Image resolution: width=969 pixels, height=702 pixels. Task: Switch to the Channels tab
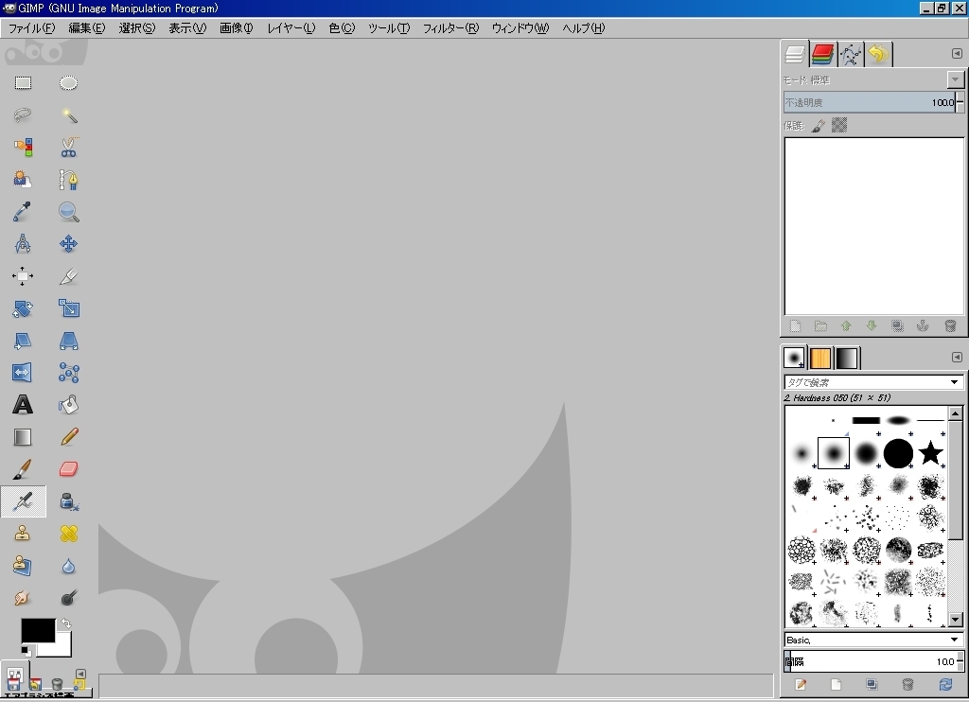[x=822, y=54]
